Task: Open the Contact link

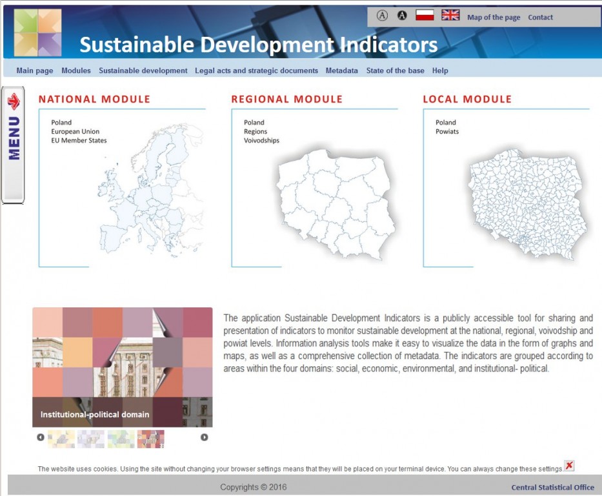Action: [540, 17]
